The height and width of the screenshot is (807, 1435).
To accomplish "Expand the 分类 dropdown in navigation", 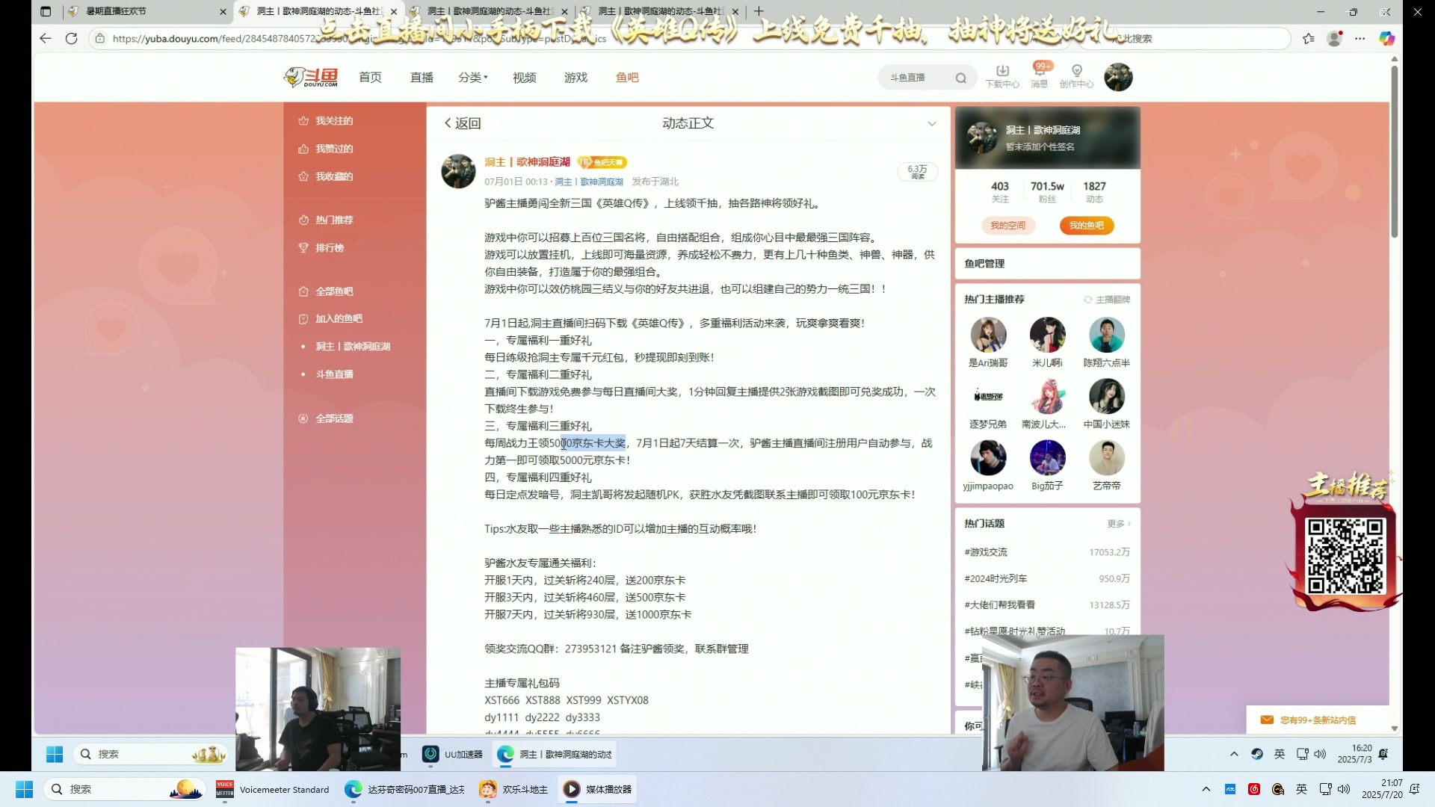I will [472, 77].
